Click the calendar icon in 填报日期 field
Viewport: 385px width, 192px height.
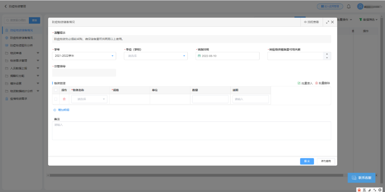[x=199, y=56]
